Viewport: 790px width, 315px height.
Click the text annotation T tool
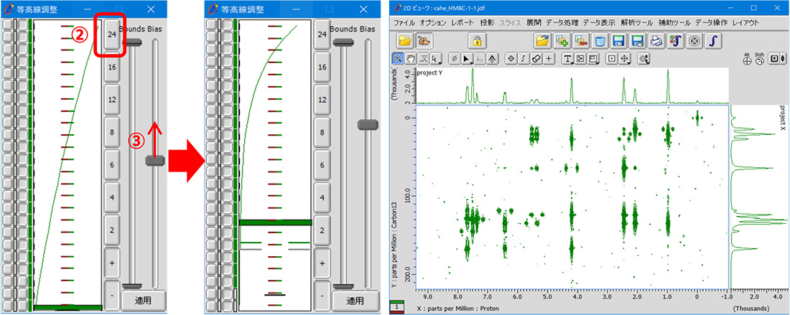(567, 59)
